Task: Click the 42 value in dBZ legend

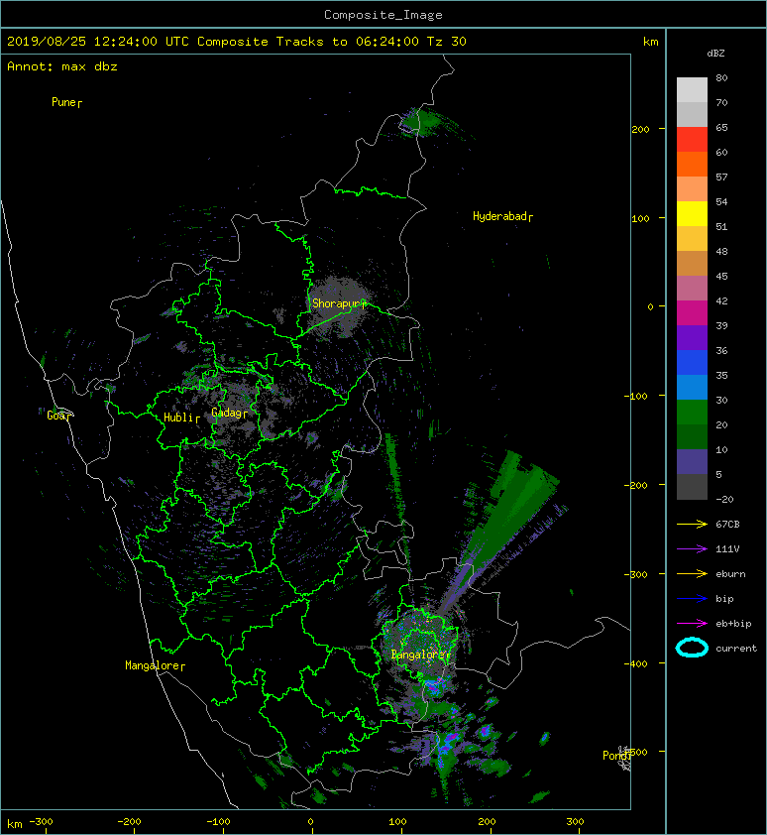Action: [721, 300]
